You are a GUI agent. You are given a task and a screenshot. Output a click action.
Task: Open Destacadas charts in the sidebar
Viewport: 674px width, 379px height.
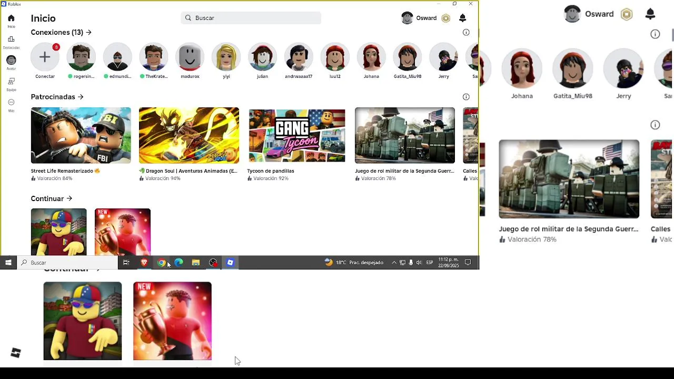click(x=11, y=42)
